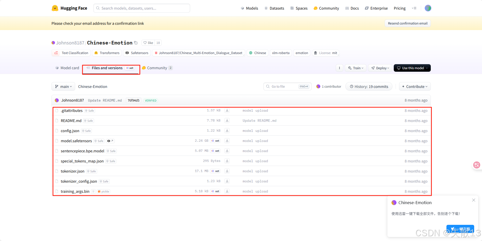The height and width of the screenshot is (241, 482).
Task: Download tokenizer_config.json file
Action: (x=227, y=181)
